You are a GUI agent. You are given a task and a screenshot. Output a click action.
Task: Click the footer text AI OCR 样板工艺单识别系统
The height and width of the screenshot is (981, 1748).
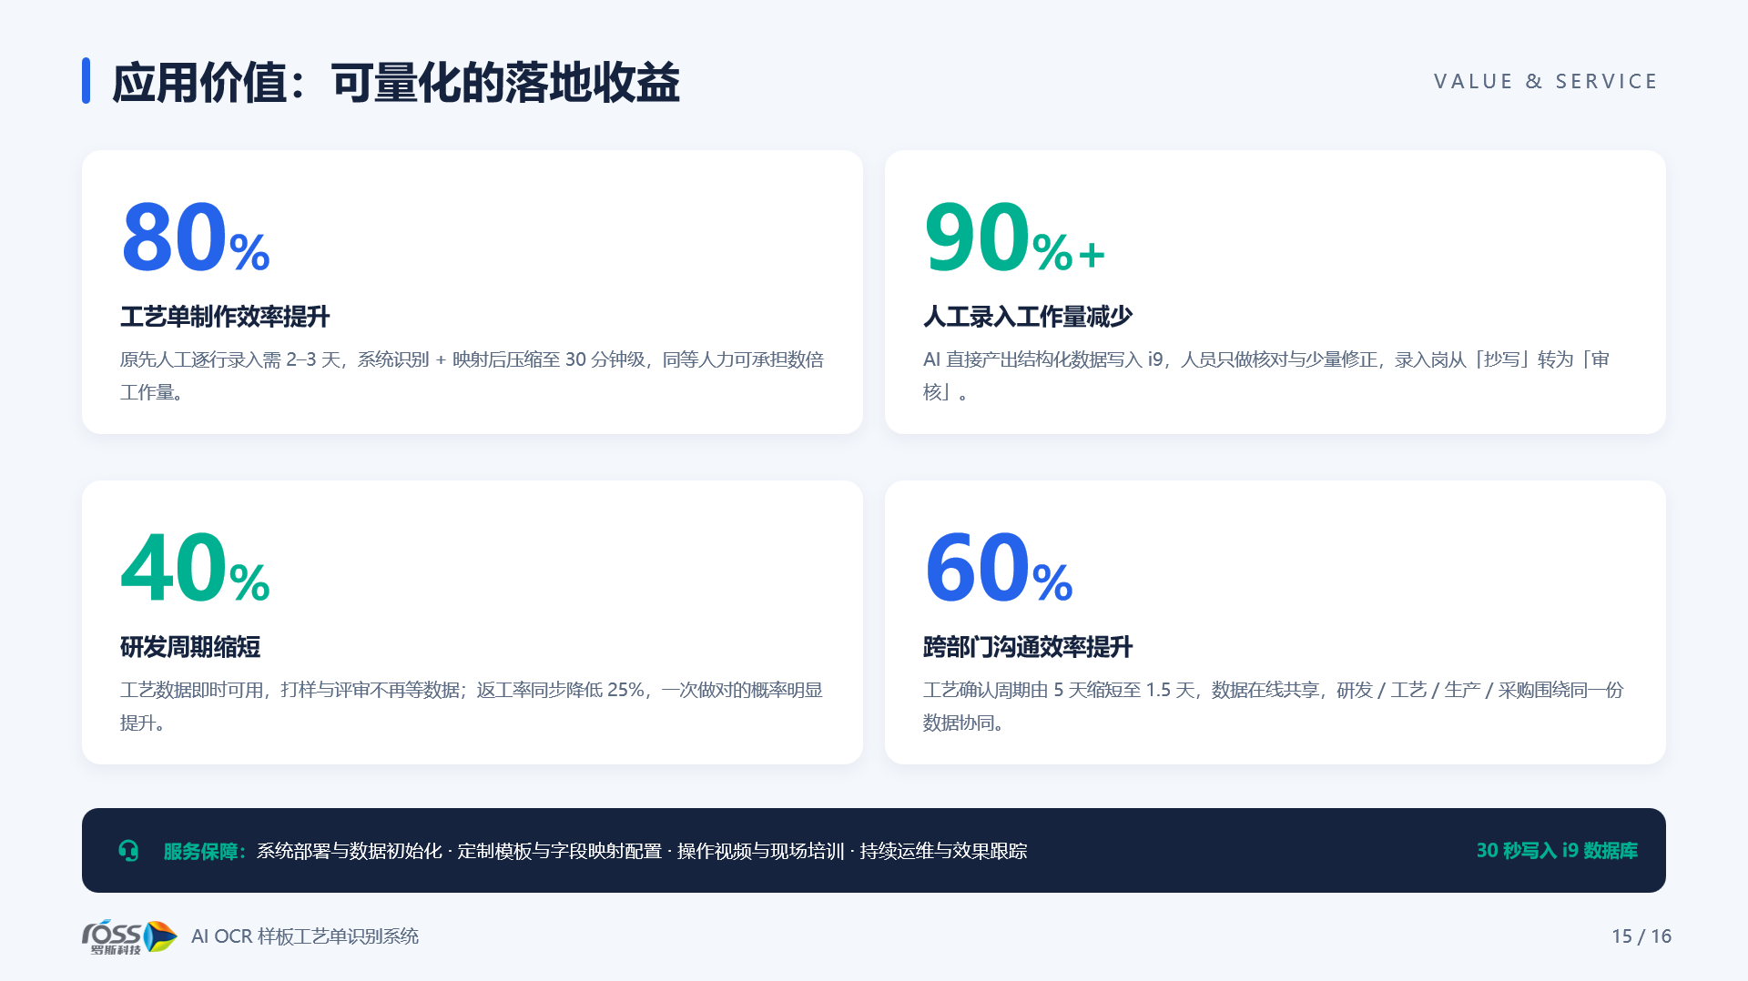[305, 935]
